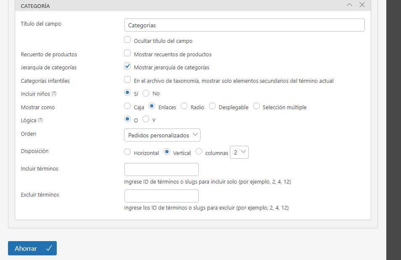Click the Ahorrar save button
The image size is (401, 260).
click(x=32, y=248)
